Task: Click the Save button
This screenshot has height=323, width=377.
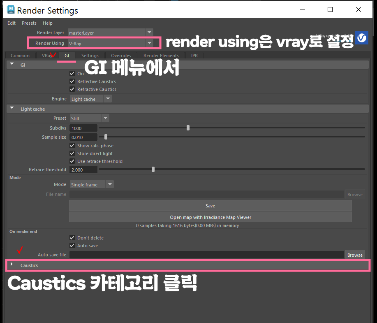Action: point(210,206)
